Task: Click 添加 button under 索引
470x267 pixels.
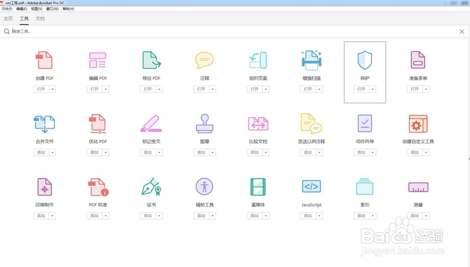Action: (x=361, y=216)
